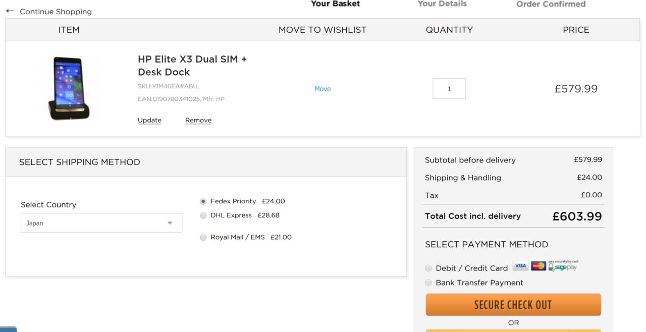646x332 pixels.
Task: Click the back arrow beside Continue Shopping
Action: pyautogui.click(x=10, y=11)
